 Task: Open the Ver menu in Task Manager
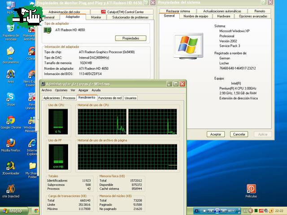[73, 90]
